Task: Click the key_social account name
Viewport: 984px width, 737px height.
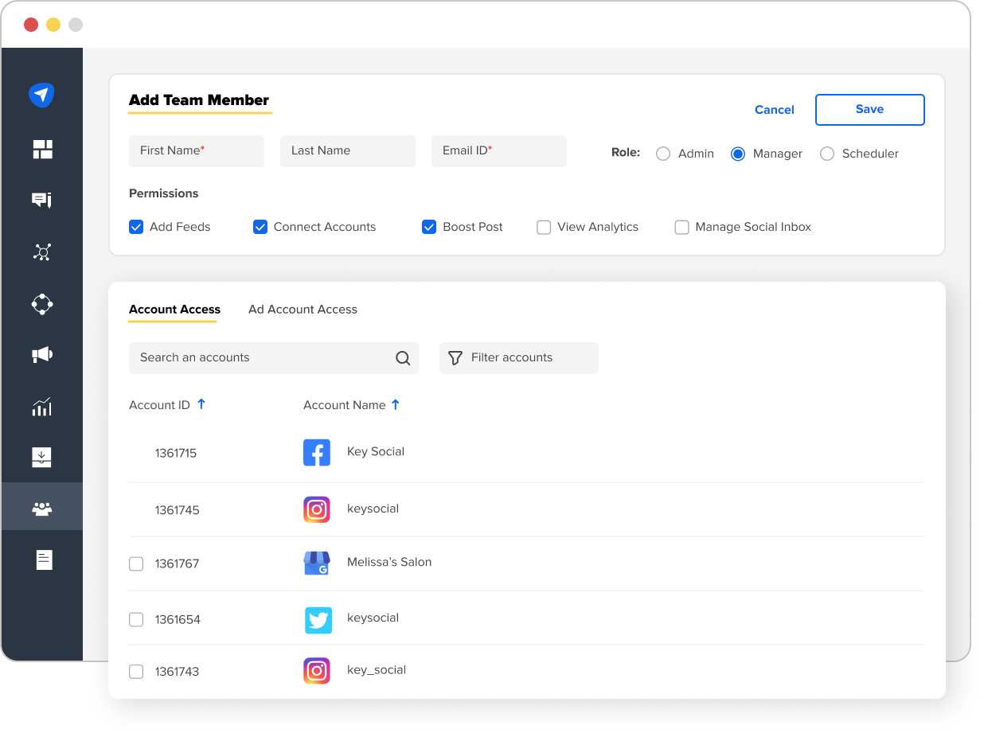Action: [x=377, y=670]
